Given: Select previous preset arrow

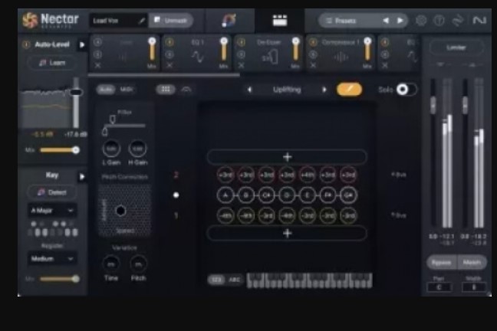Looking at the screenshot, I should click(x=386, y=21).
